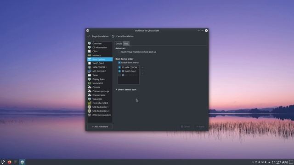Select the USB Redirector 1 icon
This screenshot has height=165, width=294.
(x=90, y=107)
